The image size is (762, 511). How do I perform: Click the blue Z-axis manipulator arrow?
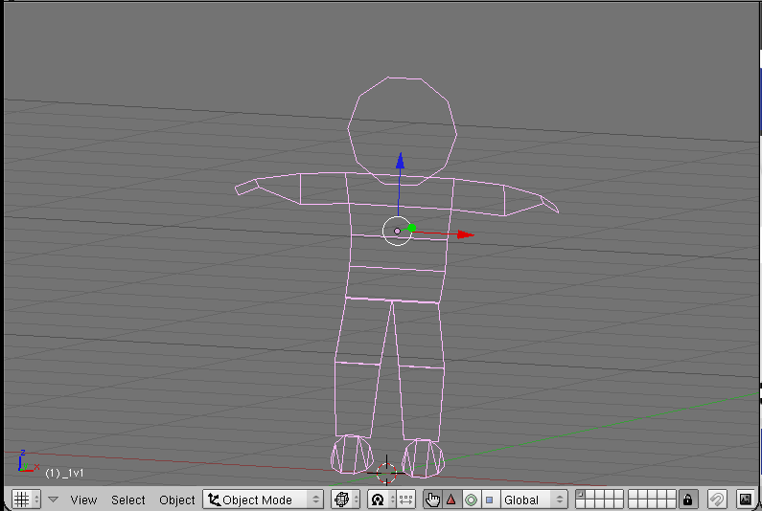400,161
